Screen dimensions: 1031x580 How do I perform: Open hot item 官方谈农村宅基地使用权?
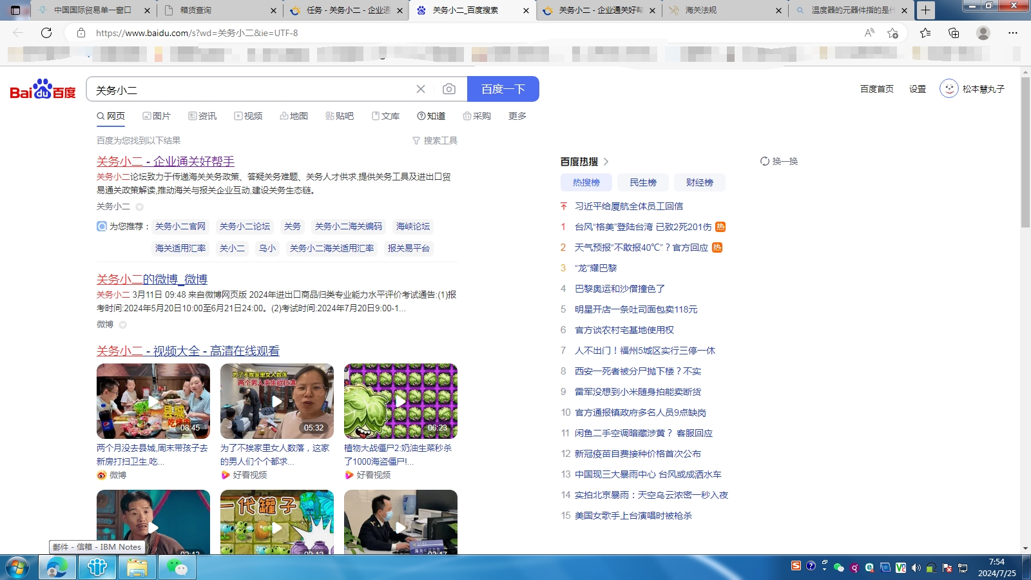tap(624, 330)
